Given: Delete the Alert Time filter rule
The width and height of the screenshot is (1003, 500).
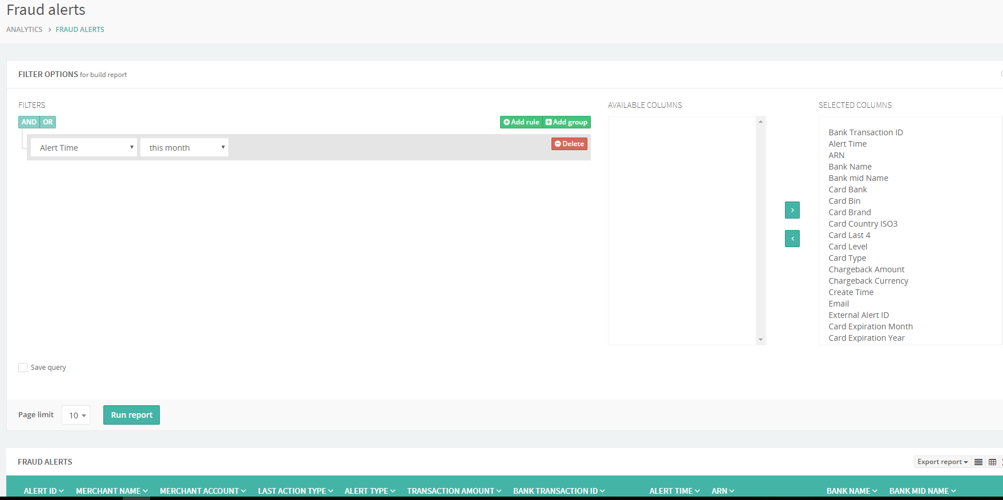Looking at the screenshot, I should (569, 144).
